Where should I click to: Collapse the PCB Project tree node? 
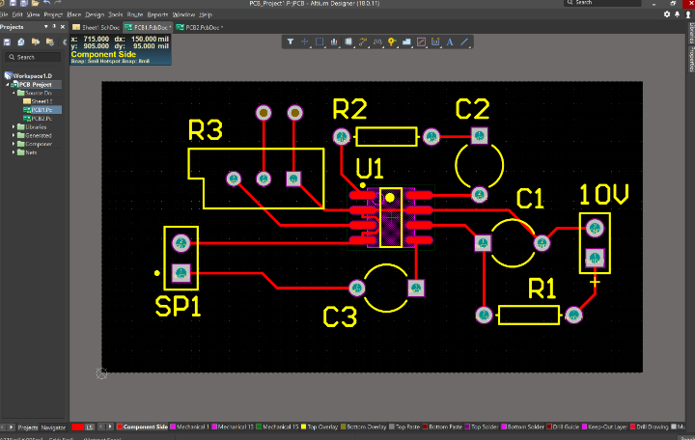[10, 84]
